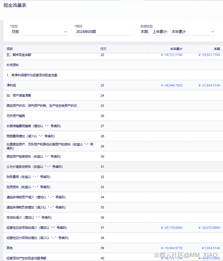This screenshot has height=261, width=223.
Task: Open 期末现金余额 本年累计 value ¥-59,721.7700
Action: coord(172,55)
